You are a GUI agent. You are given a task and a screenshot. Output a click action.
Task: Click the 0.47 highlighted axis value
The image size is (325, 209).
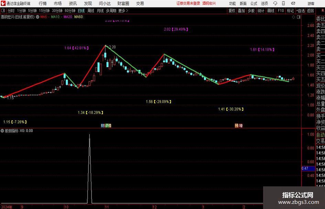coord(308,169)
